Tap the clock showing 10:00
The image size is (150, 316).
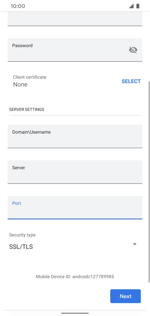click(x=18, y=6)
